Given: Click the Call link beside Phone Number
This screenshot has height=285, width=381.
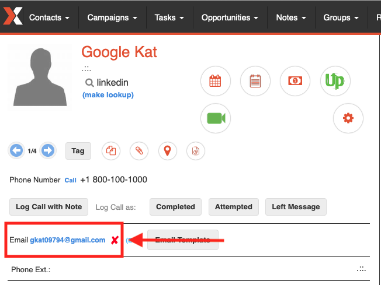Looking at the screenshot, I should tap(71, 180).
